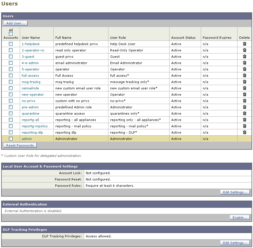This screenshot has height=248, width=253.
Task: Edit DLP Tracking Privileges settings
Action: click(x=235, y=243)
